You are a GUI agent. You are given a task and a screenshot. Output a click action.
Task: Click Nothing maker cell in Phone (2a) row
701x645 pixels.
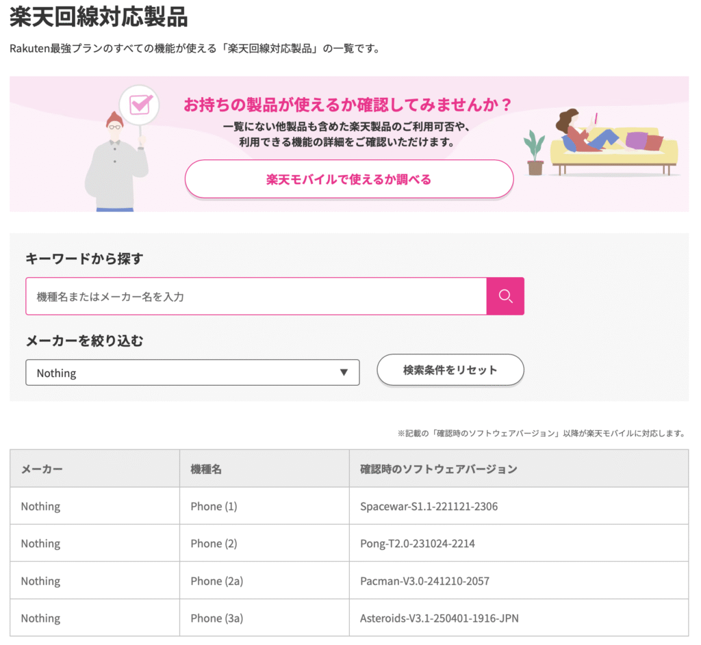(x=94, y=581)
